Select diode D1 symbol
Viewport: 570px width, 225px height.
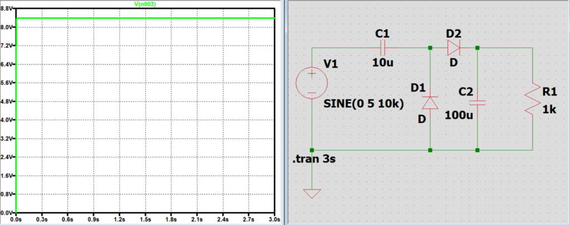pyautogui.click(x=430, y=102)
